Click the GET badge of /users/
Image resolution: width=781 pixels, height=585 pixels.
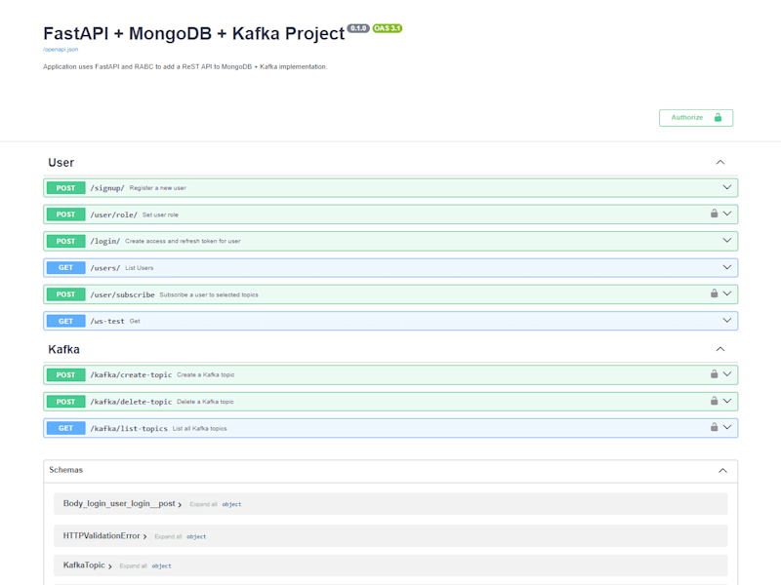click(x=65, y=267)
